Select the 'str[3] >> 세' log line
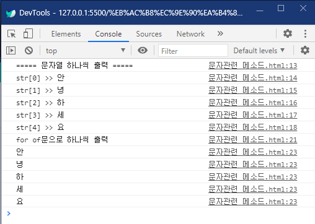315x224 pixels. tap(40, 115)
